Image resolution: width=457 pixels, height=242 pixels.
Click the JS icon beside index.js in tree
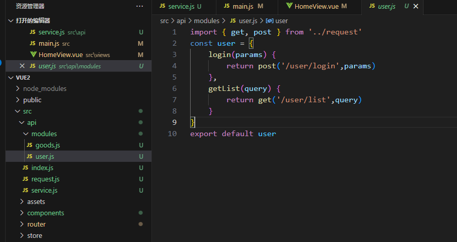(x=25, y=167)
